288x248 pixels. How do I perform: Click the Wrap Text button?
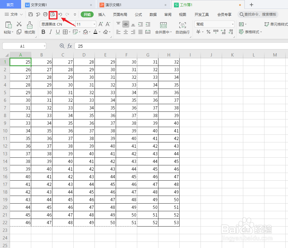coord(182,28)
